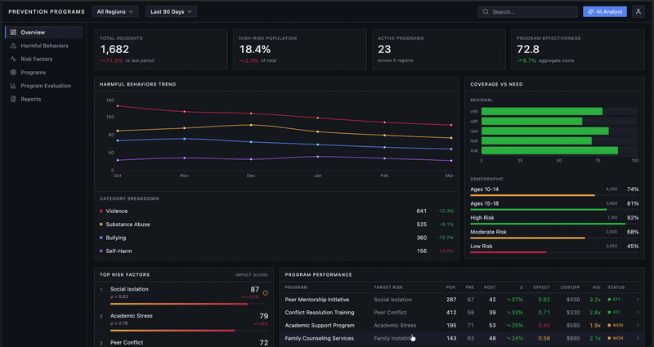Viewport: 654px width, 347px height.
Task: Launch the AI Analyst button
Action: pyautogui.click(x=604, y=12)
